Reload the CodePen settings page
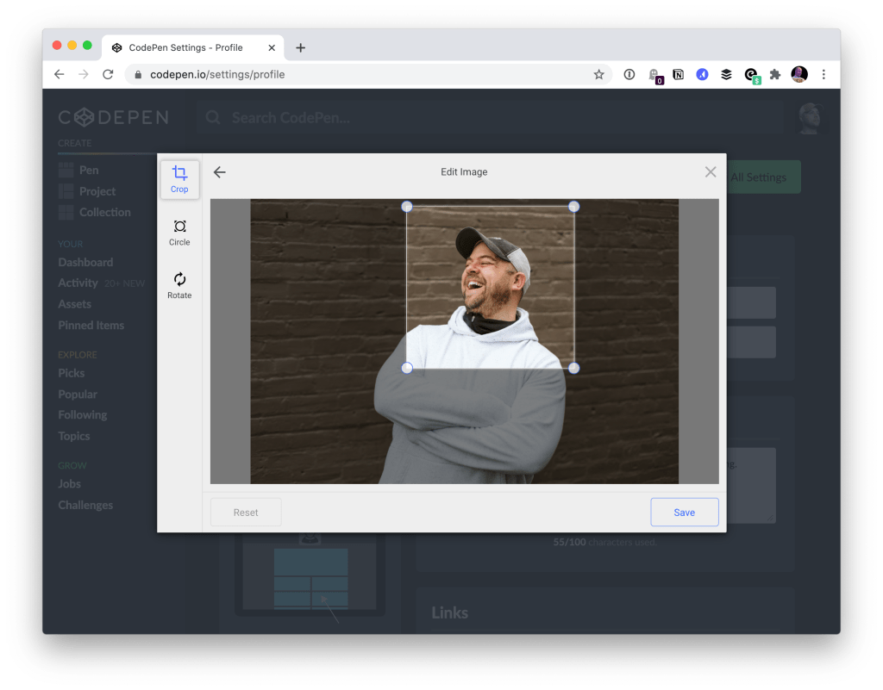Viewport: 883px width, 690px height. [107, 75]
